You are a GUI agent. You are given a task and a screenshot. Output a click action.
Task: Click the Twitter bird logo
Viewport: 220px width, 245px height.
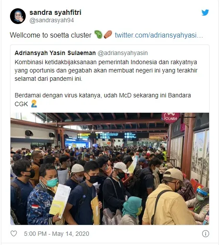(205, 13)
